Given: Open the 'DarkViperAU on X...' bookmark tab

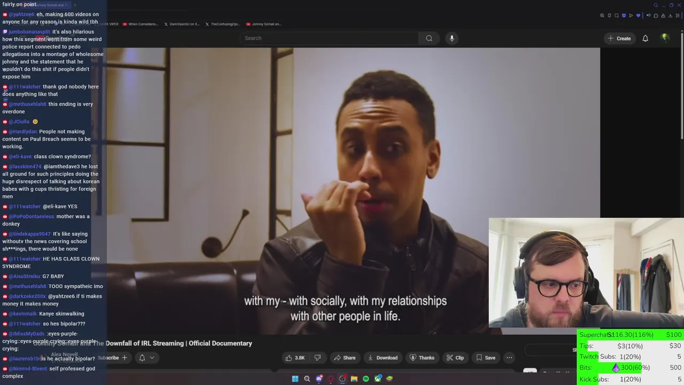Looking at the screenshot, I should pos(182,24).
